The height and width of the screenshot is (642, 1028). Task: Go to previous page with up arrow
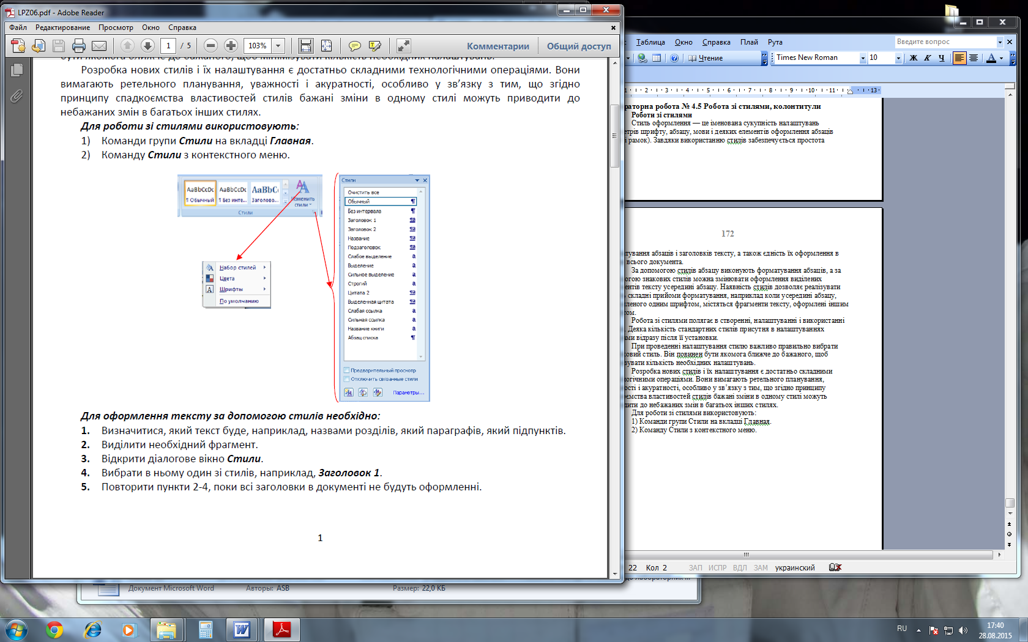(127, 46)
